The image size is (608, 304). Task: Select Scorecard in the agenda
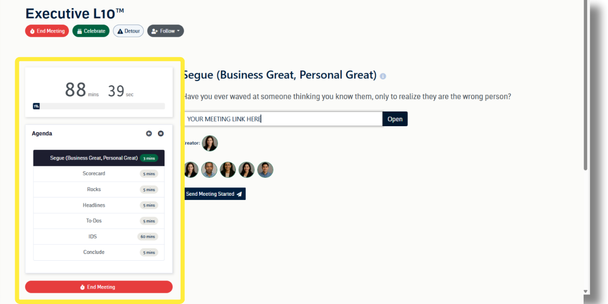pos(94,174)
